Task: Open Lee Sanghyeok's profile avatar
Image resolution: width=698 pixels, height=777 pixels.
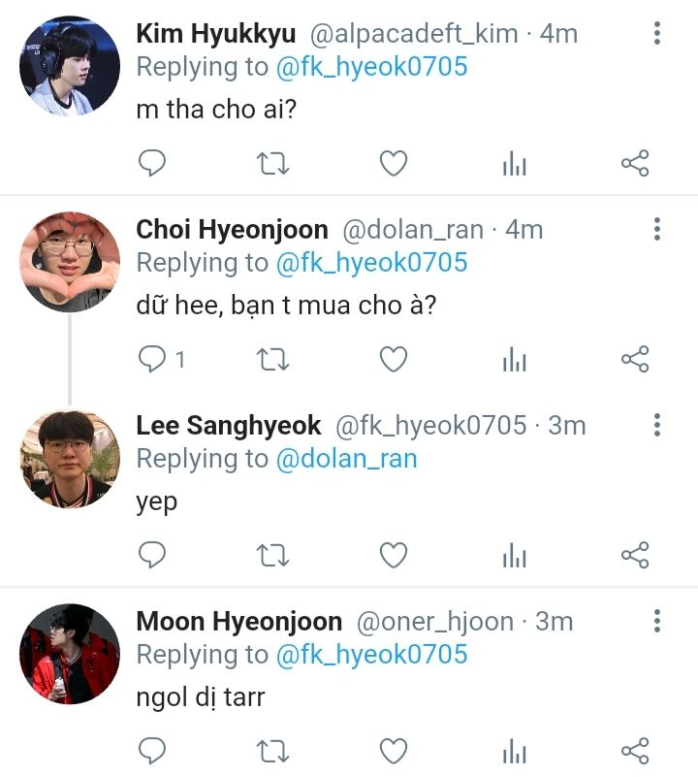Action: tap(70, 458)
